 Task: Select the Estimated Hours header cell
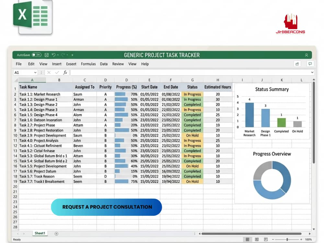(x=218, y=87)
